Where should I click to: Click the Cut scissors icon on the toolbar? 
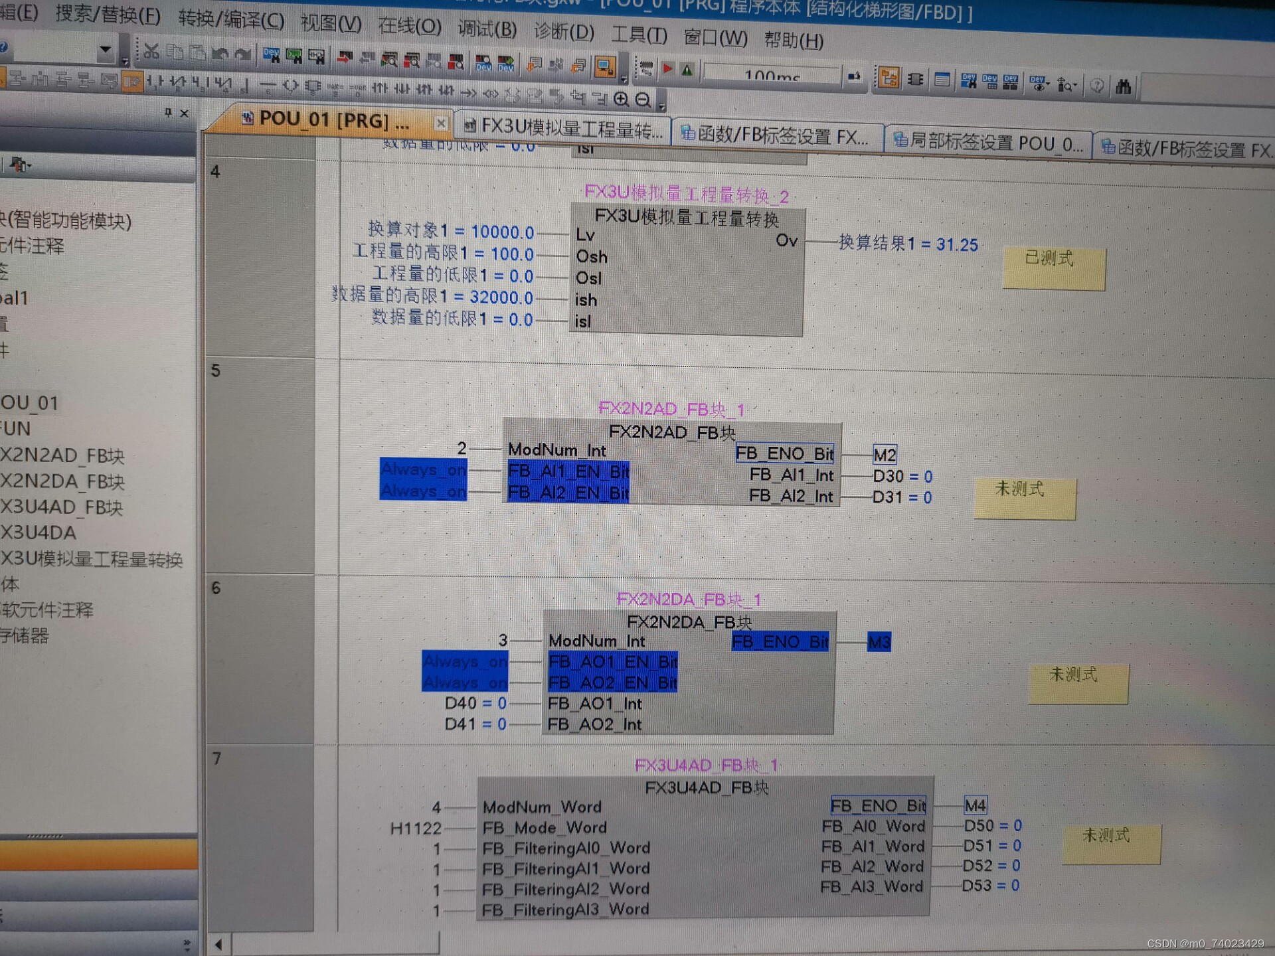click(151, 53)
